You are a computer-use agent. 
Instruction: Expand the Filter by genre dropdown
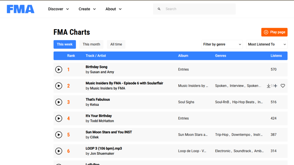[222, 44]
